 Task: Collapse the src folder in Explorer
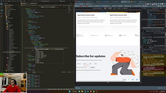pyautogui.click(x=8, y=19)
